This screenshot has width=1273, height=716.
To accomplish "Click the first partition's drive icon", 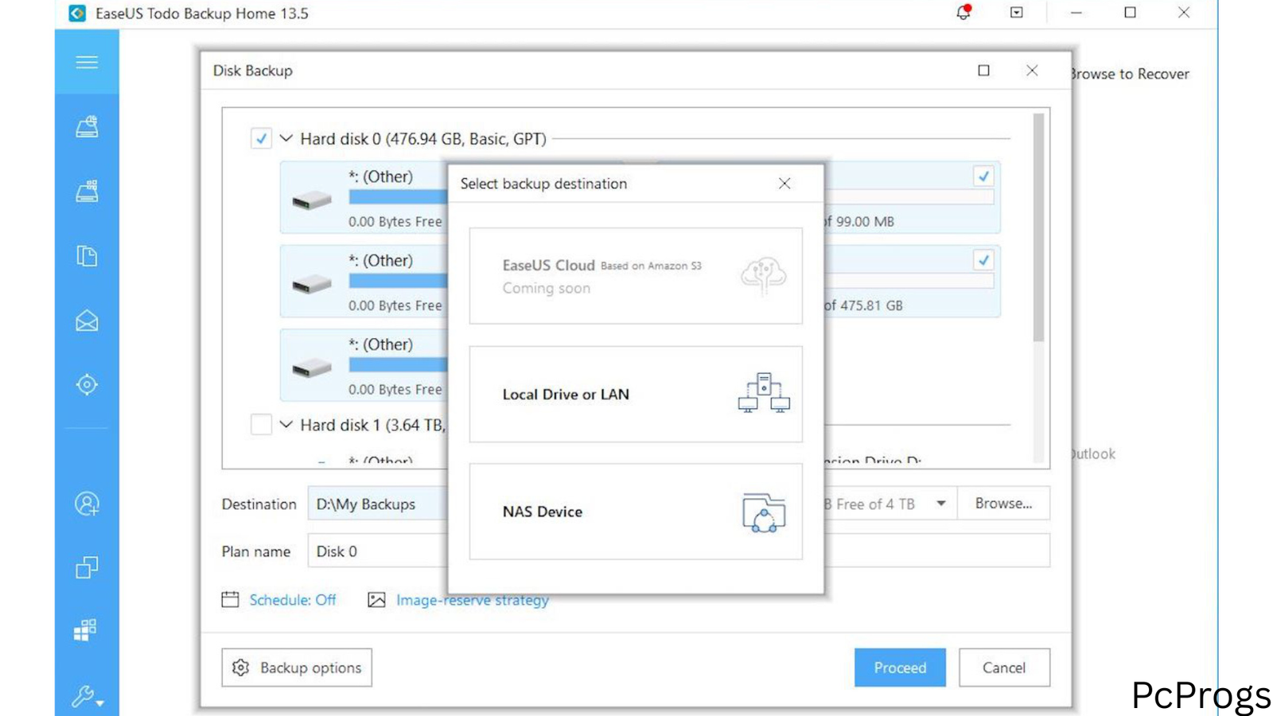I will pyautogui.click(x=312, y=200).
